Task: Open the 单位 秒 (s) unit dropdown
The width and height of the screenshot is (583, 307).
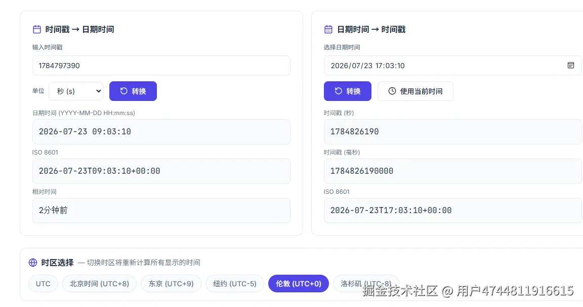Action: (x=76, y=91)
